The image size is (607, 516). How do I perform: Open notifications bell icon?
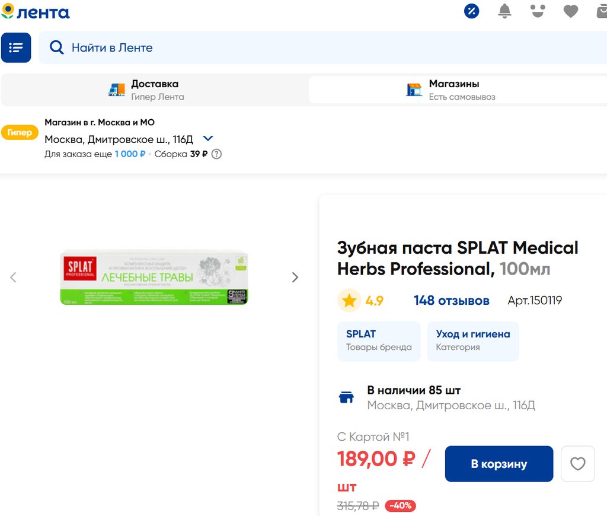coord(504,11)
